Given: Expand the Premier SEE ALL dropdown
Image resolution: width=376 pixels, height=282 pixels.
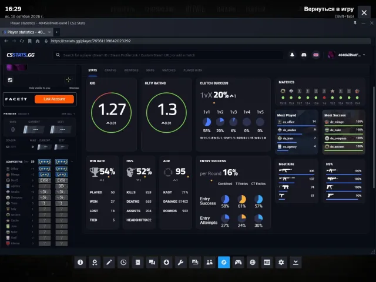Looking at the screenshot, I should [69, 113].
